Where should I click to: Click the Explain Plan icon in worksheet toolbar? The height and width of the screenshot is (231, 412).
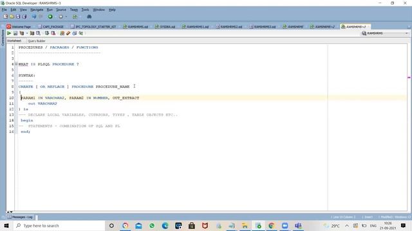point(22,33)
